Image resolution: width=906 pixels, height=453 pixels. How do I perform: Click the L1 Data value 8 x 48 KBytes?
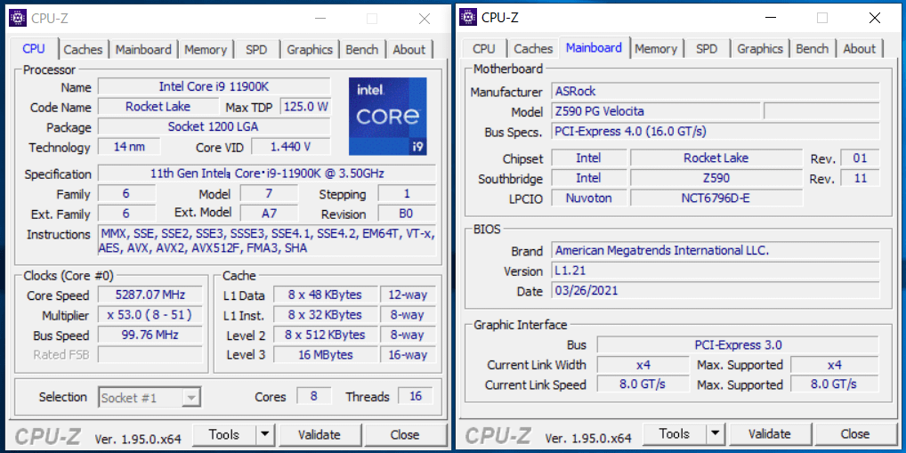click(326, 295)
